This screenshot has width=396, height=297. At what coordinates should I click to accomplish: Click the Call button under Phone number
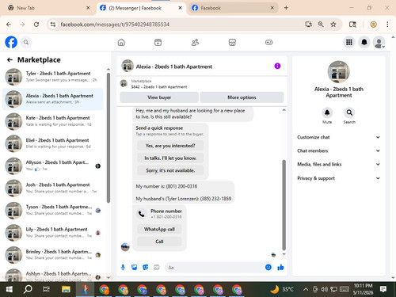coord(159,242)
